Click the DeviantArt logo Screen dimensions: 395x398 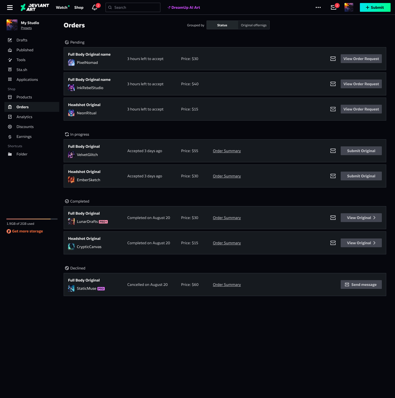coord(35,7)
